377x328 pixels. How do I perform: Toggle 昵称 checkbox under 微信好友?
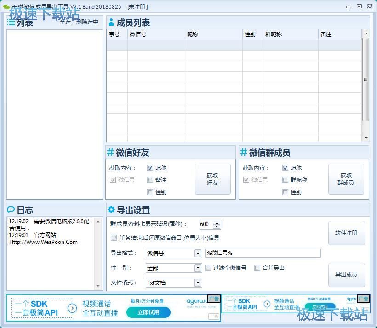coord(150,168)
